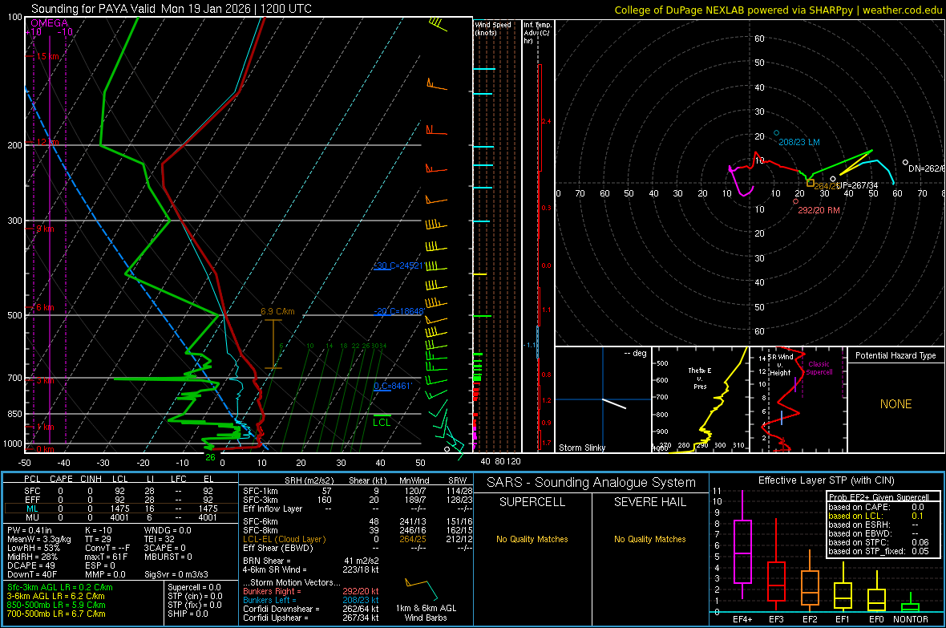Click the Bunkers Right = storm motion label

[x=272, y=592]
